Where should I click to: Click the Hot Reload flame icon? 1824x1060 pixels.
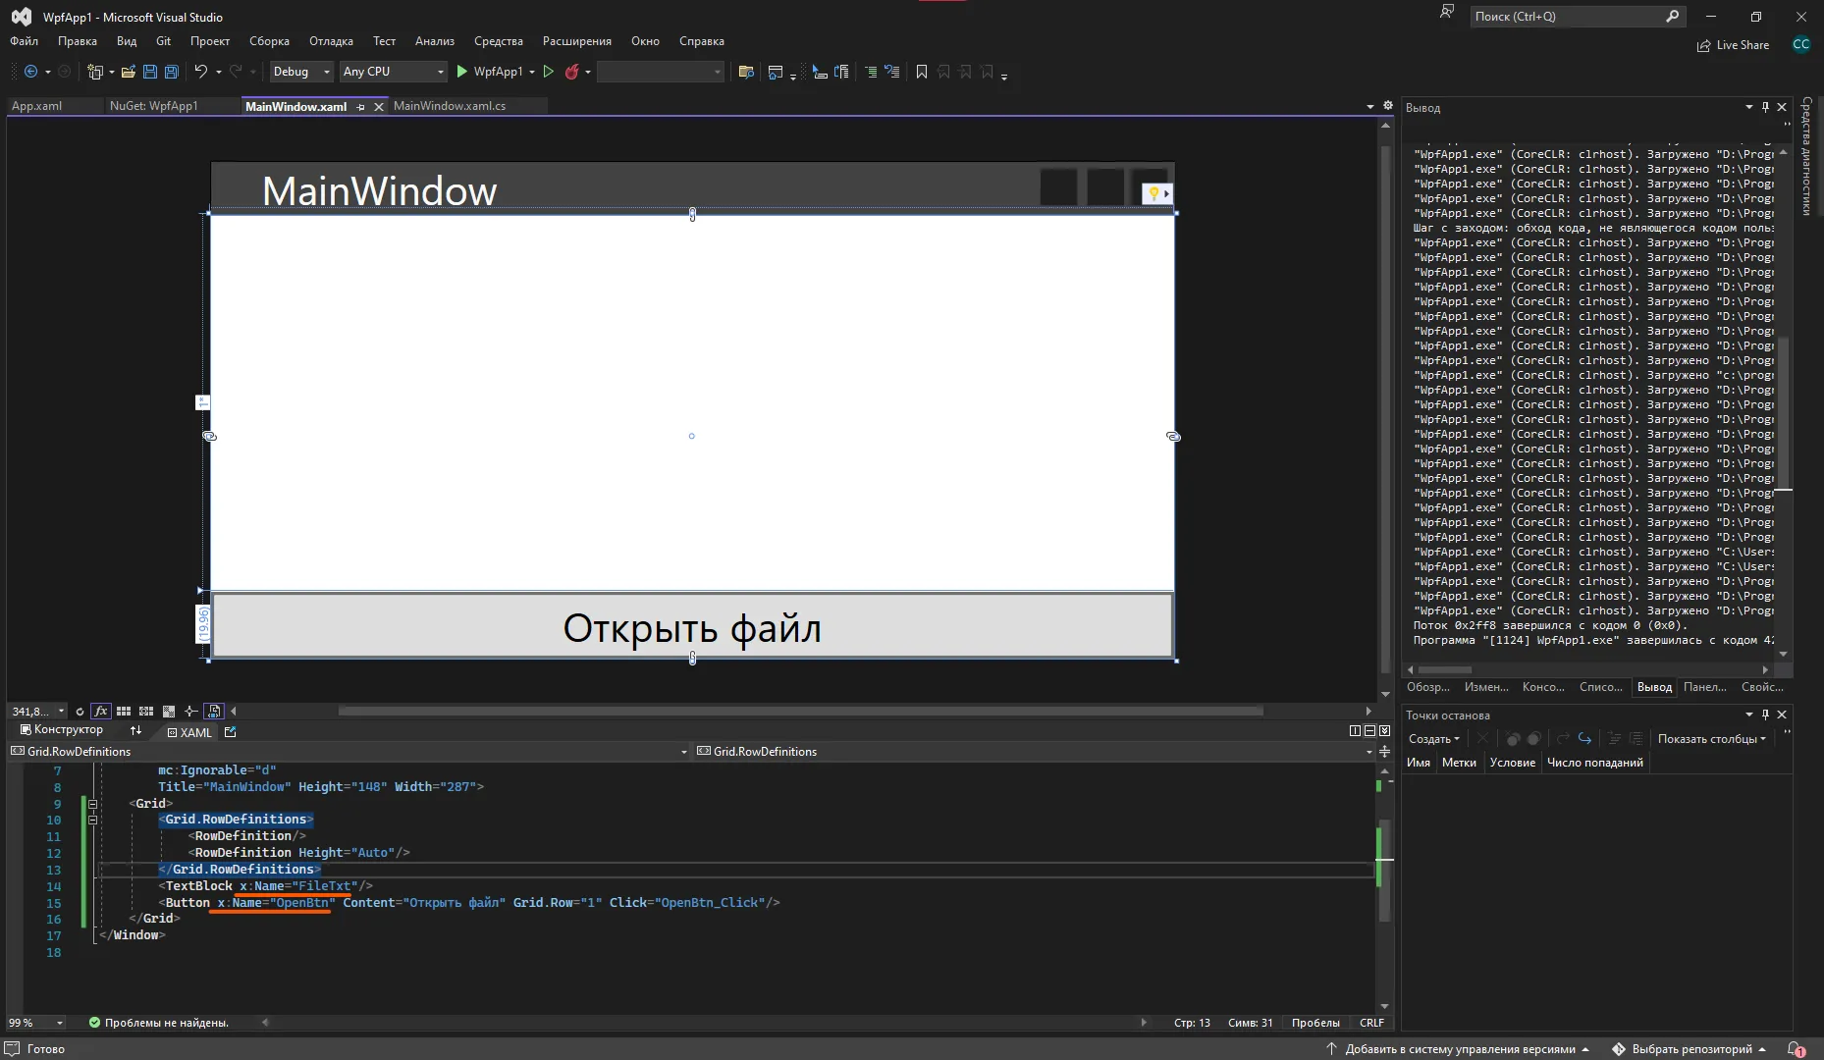tap(571, 72)
